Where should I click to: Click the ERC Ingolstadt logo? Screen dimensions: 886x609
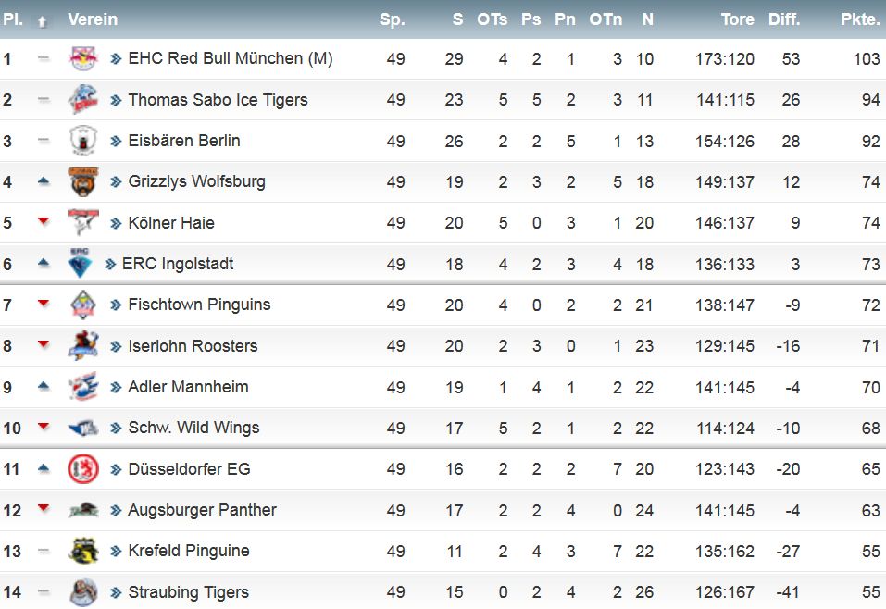80,263
